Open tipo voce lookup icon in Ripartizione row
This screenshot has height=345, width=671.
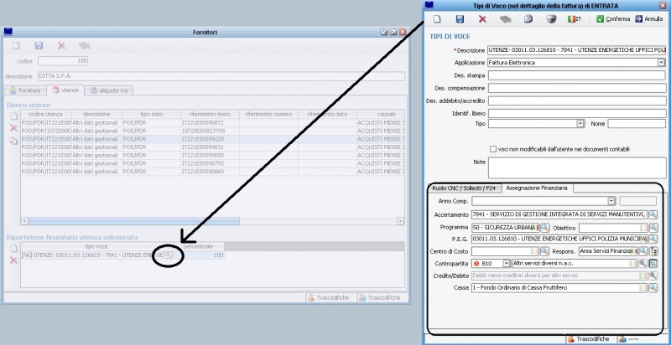(x=169, y=255)
